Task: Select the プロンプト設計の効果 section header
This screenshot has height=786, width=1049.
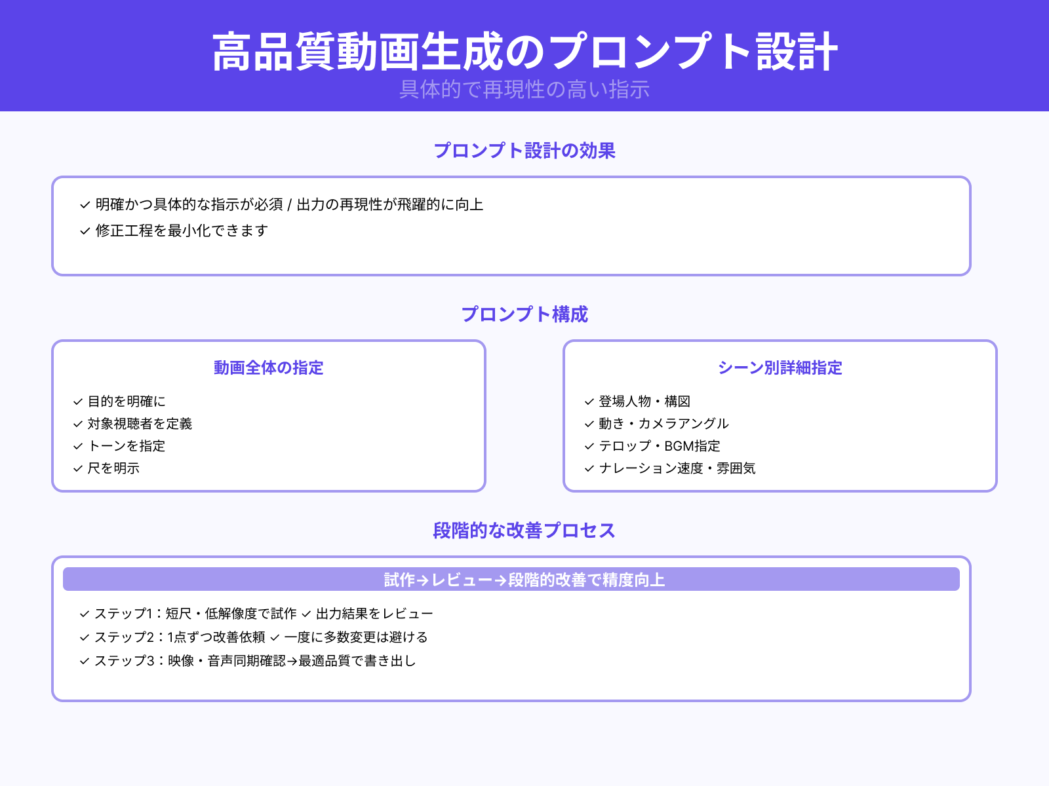Action: click(524, 151)
